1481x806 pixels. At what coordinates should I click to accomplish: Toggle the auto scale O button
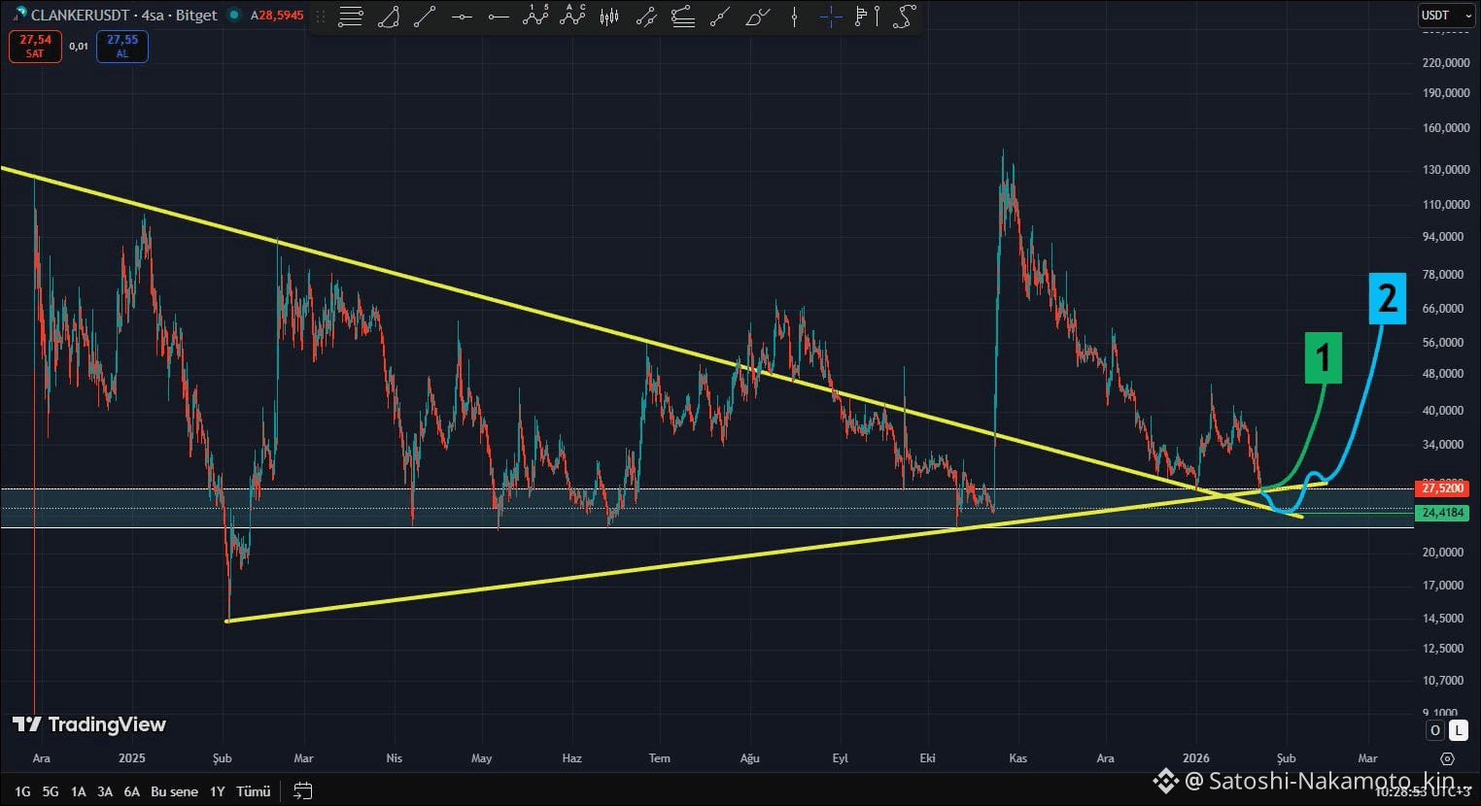point(1435,730)
